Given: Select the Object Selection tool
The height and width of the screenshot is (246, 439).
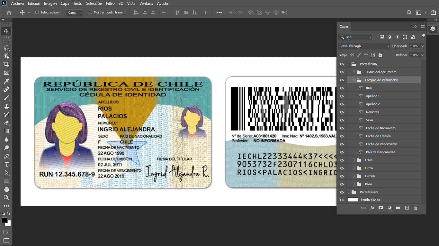Looking at the screenshot, I should coord(6,56).
